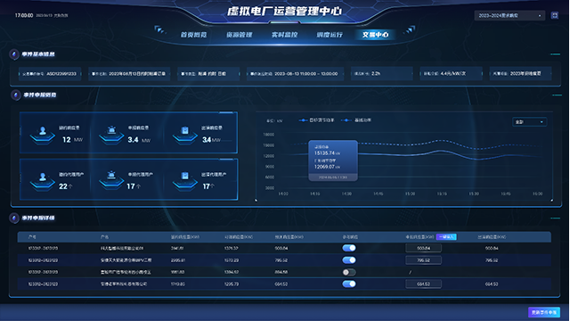Click the alarm icon above 3.4 MW
Screen dimensions: 570x321
click(x=111, y=133)
